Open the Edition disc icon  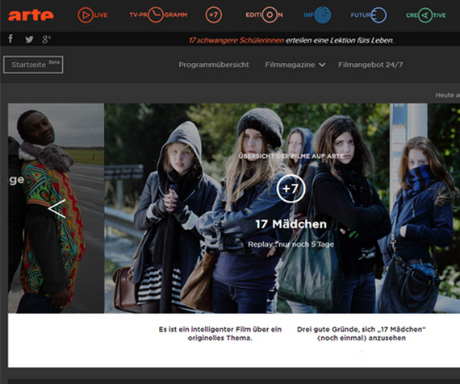pos(270,15)
